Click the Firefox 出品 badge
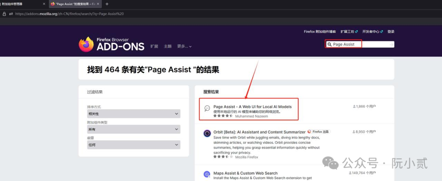Viewport: 442px width, 181px height. tap(319, 132)
